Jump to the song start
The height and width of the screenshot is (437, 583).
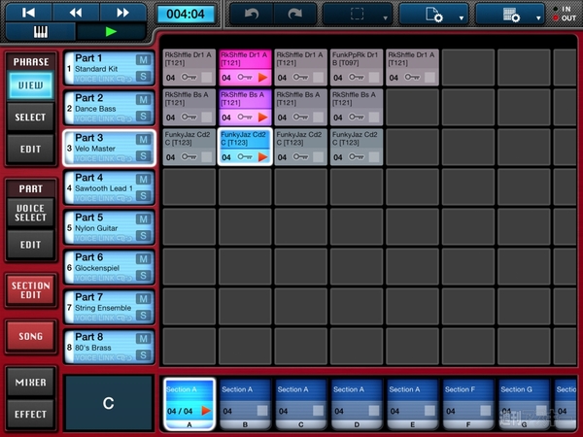coord(28,13)
